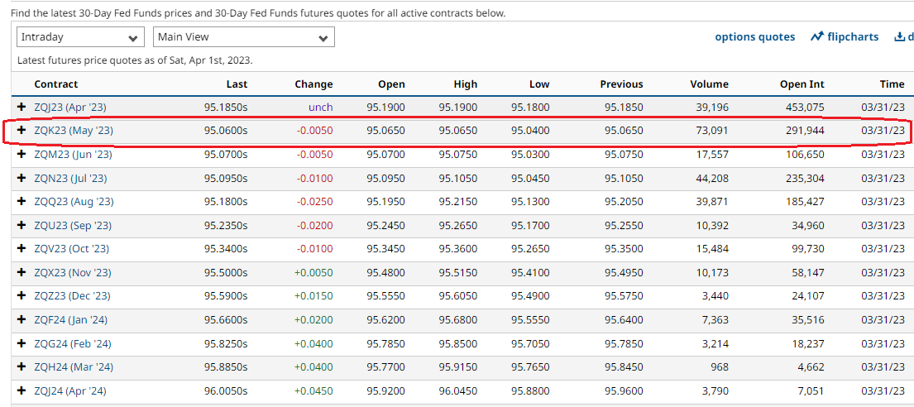This screenshot has width=914, height=407.
Task: Open the ZQX23 (Nov '23) contract link
Action: tap(73, 272)
